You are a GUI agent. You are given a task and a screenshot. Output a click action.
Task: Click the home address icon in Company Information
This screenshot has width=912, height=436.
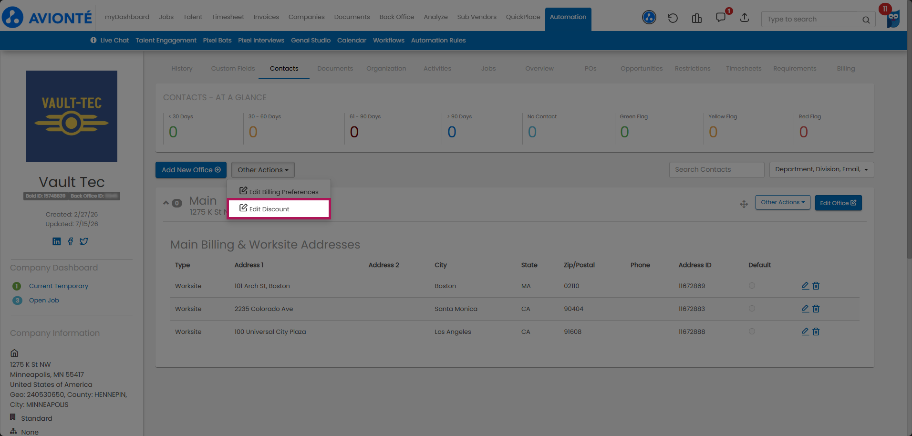point(14,353)
